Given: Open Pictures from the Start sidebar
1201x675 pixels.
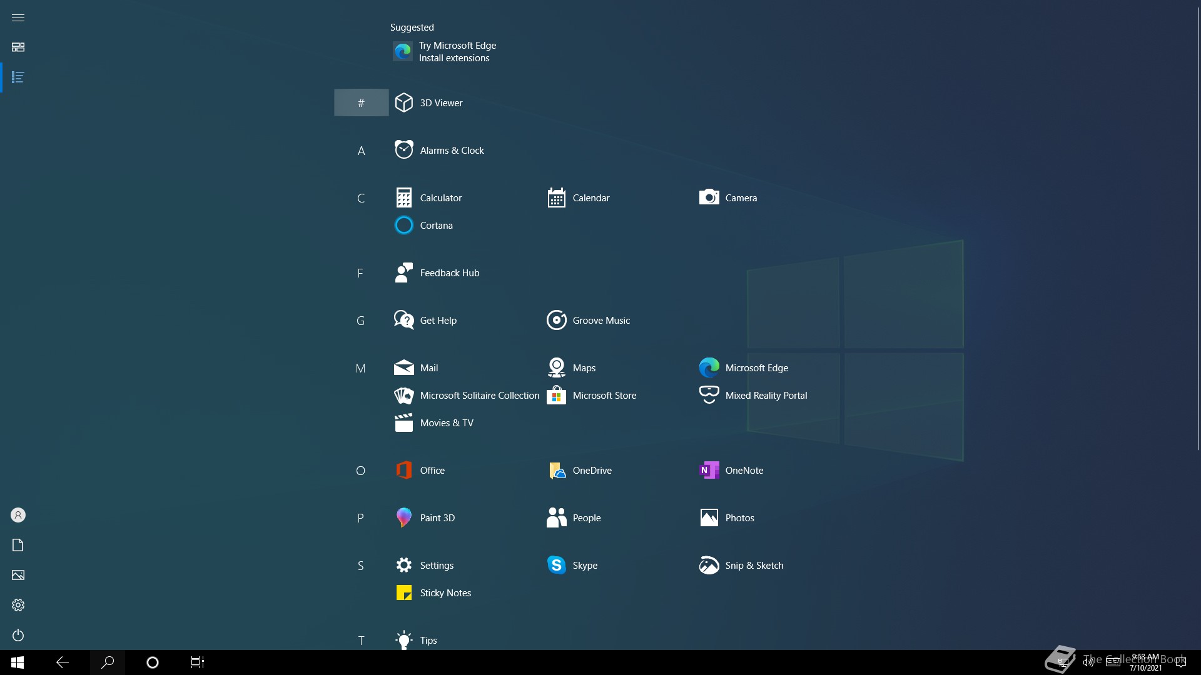Looking at the screenshot, I should tap(18, 575).
